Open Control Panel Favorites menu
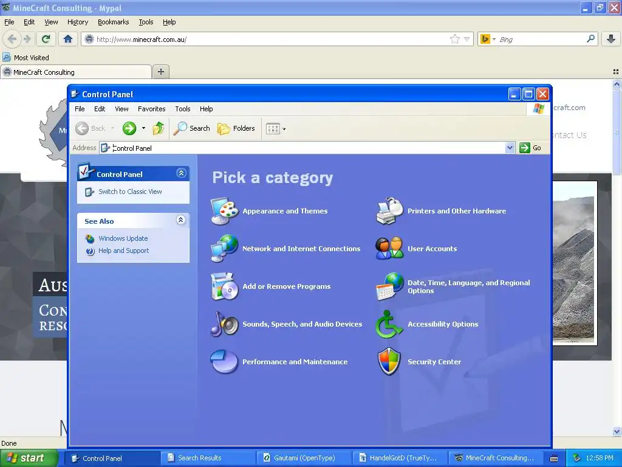Screen dimensions: 622x467 point(151,109)
